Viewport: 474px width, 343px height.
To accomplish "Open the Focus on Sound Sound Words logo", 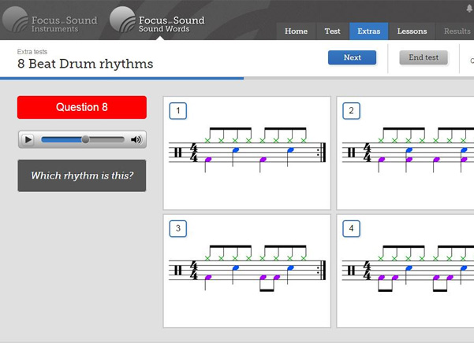I will [157, 20].
